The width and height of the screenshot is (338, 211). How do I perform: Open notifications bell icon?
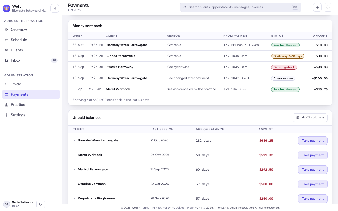[328, 7]
